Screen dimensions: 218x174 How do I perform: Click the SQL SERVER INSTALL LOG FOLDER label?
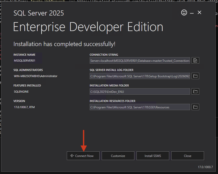(112, 70)
